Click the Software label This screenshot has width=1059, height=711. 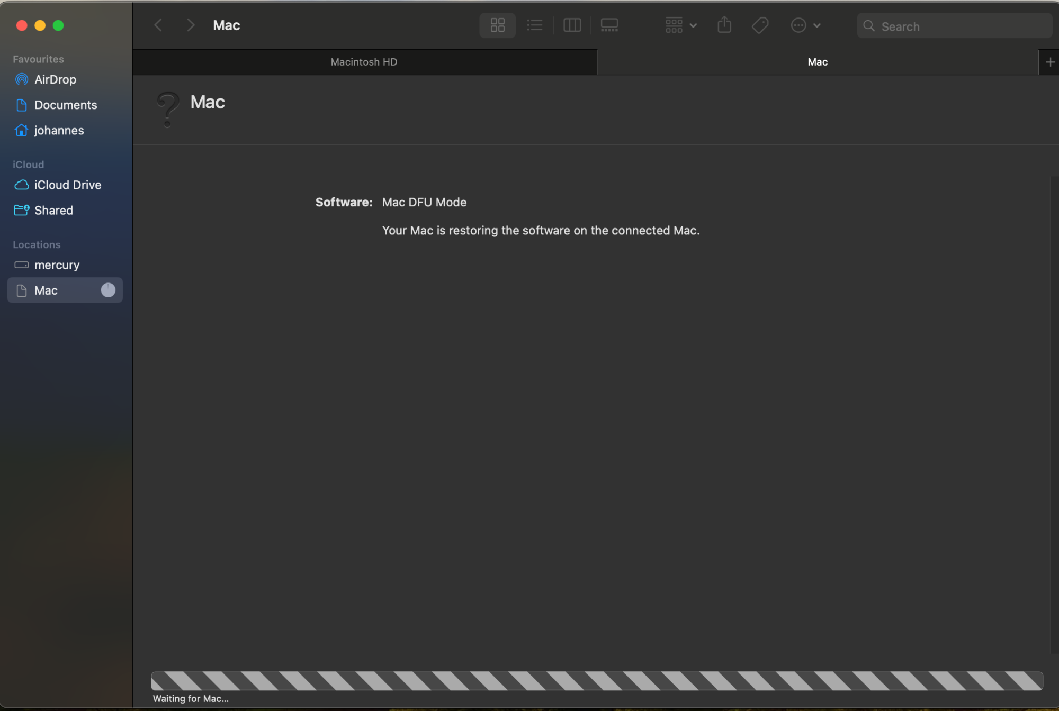click(x=344, y=202)
